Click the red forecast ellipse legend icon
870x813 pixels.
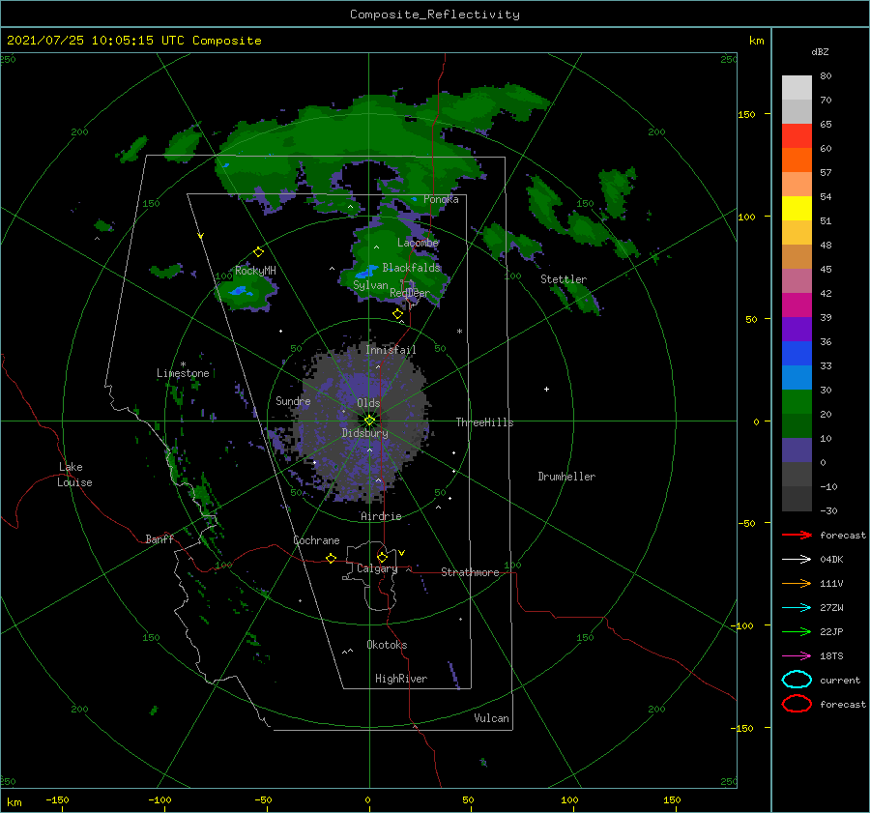tap(797, 704)
